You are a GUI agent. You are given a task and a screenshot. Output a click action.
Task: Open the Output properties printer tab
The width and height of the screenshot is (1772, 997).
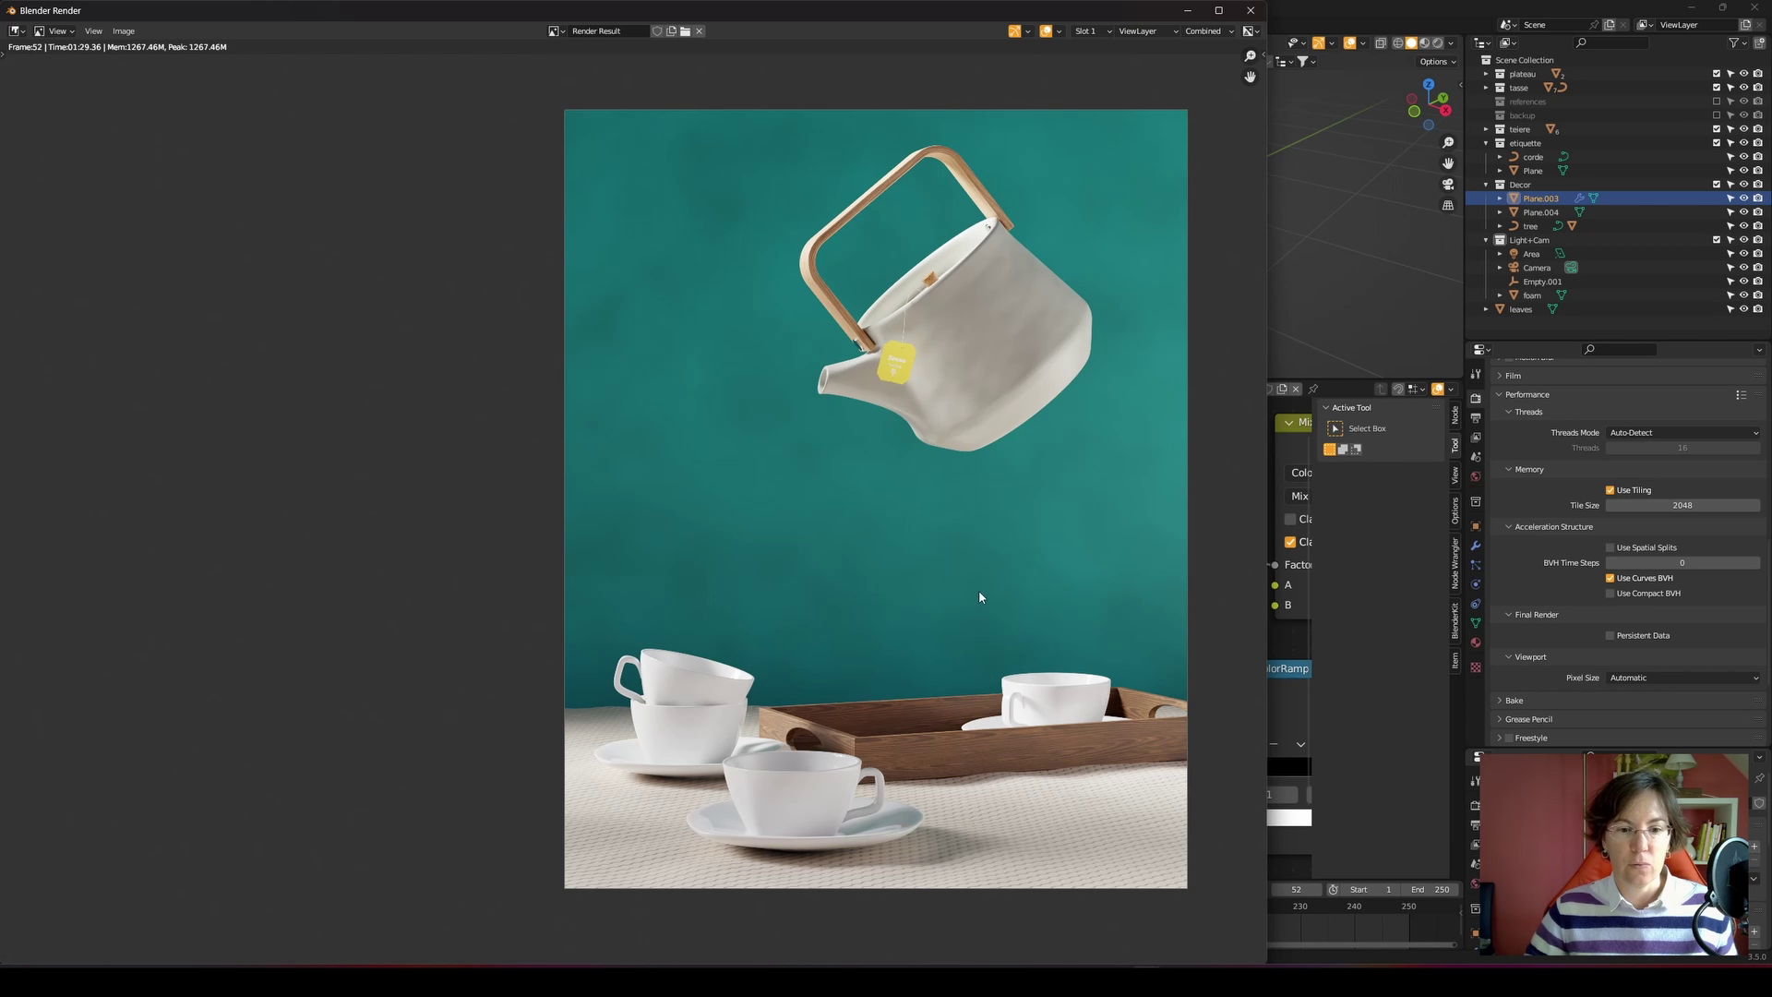(1475, 418)
